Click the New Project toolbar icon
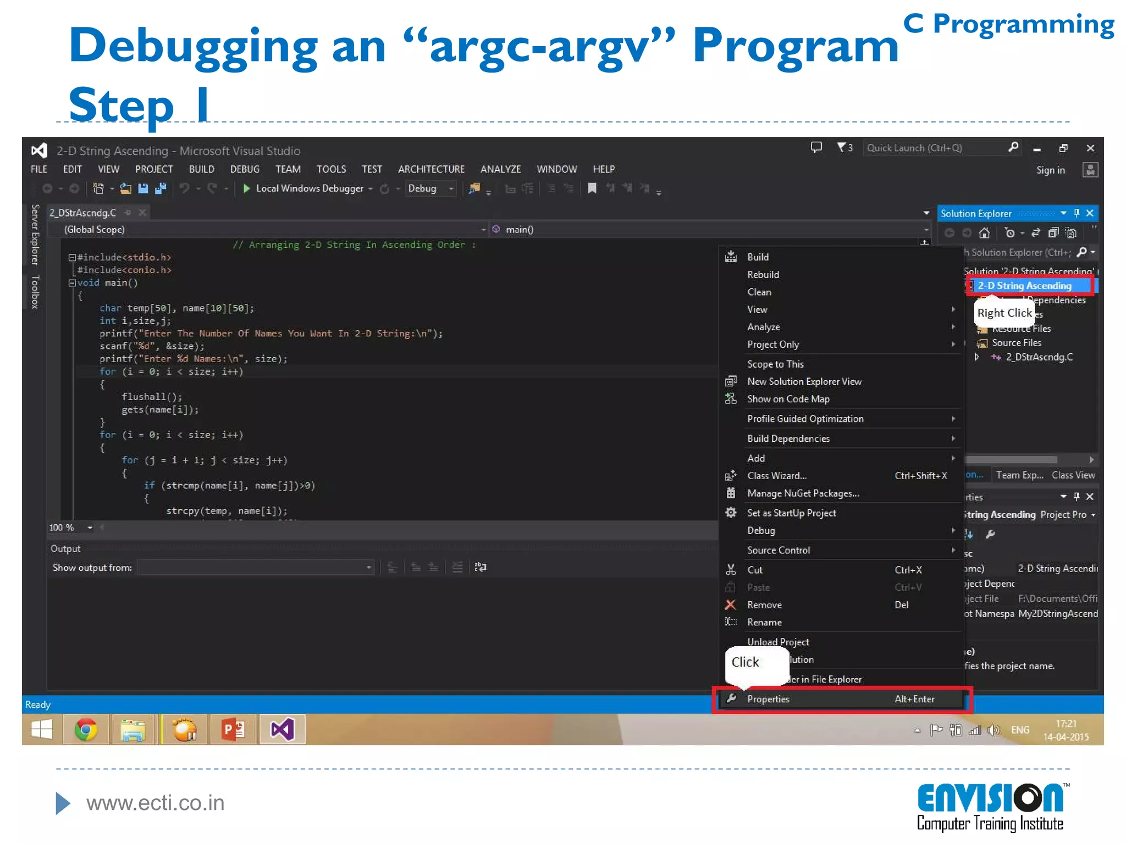This screenshot has width=1126, height=844. point(98,188)
